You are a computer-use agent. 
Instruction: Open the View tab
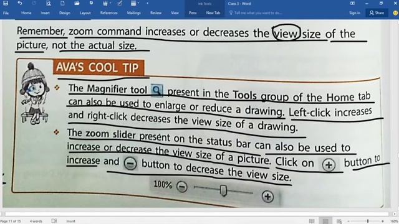(175, 13)
